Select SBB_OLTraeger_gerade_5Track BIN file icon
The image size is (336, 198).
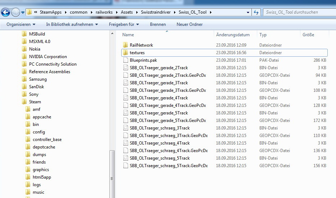(x=126, y=113)
